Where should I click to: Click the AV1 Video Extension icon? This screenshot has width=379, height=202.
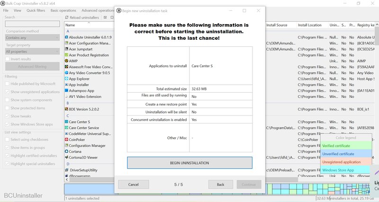click(x=66, y=97)
